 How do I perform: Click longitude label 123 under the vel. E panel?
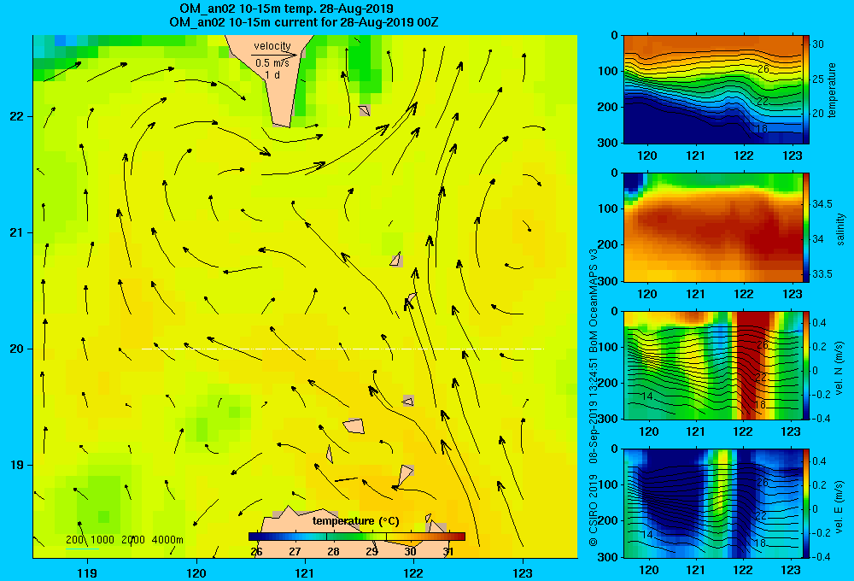click(790, 570)
